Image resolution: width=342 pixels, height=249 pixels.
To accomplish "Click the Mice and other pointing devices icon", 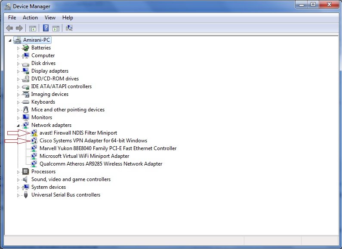I will point(26,110).
